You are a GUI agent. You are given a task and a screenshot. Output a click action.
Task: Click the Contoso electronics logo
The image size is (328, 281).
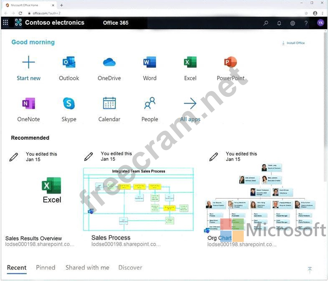click(18, 22)
